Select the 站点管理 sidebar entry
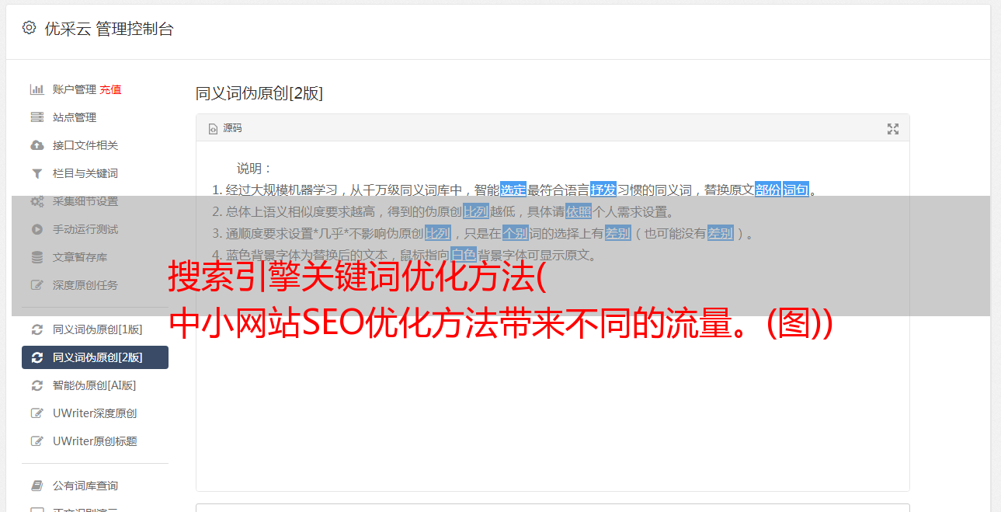 coord(95,117)
